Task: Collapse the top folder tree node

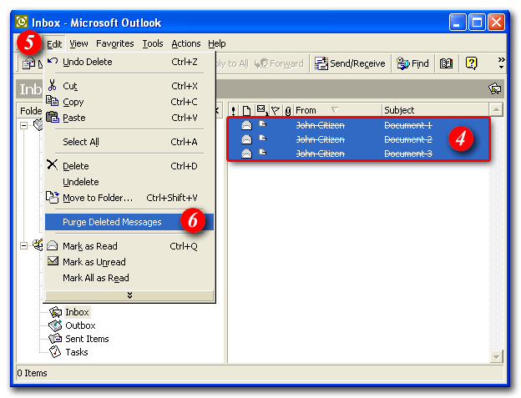Action: 25,125
